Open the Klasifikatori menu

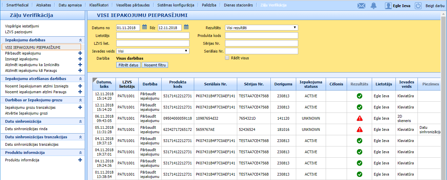(99, 5)
